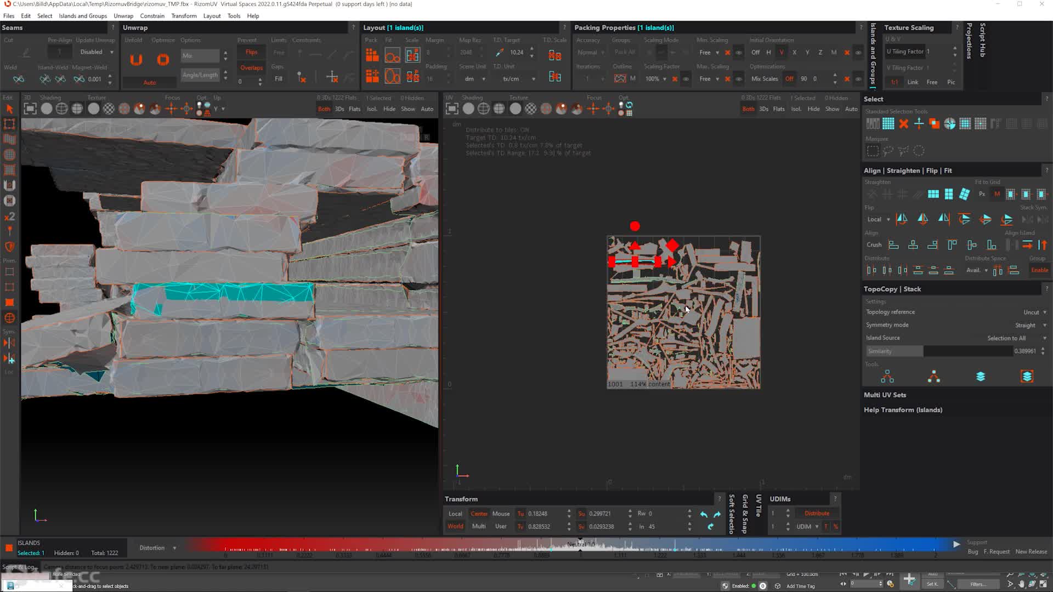Image resolution: width=1053 pixels, height=592 pixels.
Task: Click the Isol. button in 3D viewport
Action: (372, 109)
